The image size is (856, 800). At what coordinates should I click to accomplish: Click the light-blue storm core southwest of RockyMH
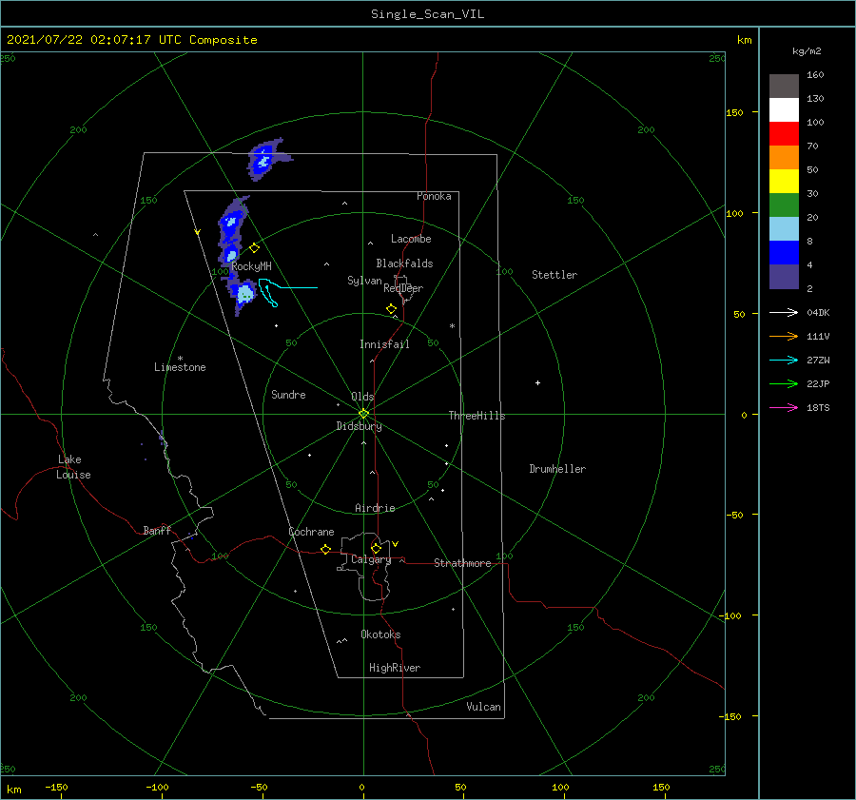coord(245,294)
